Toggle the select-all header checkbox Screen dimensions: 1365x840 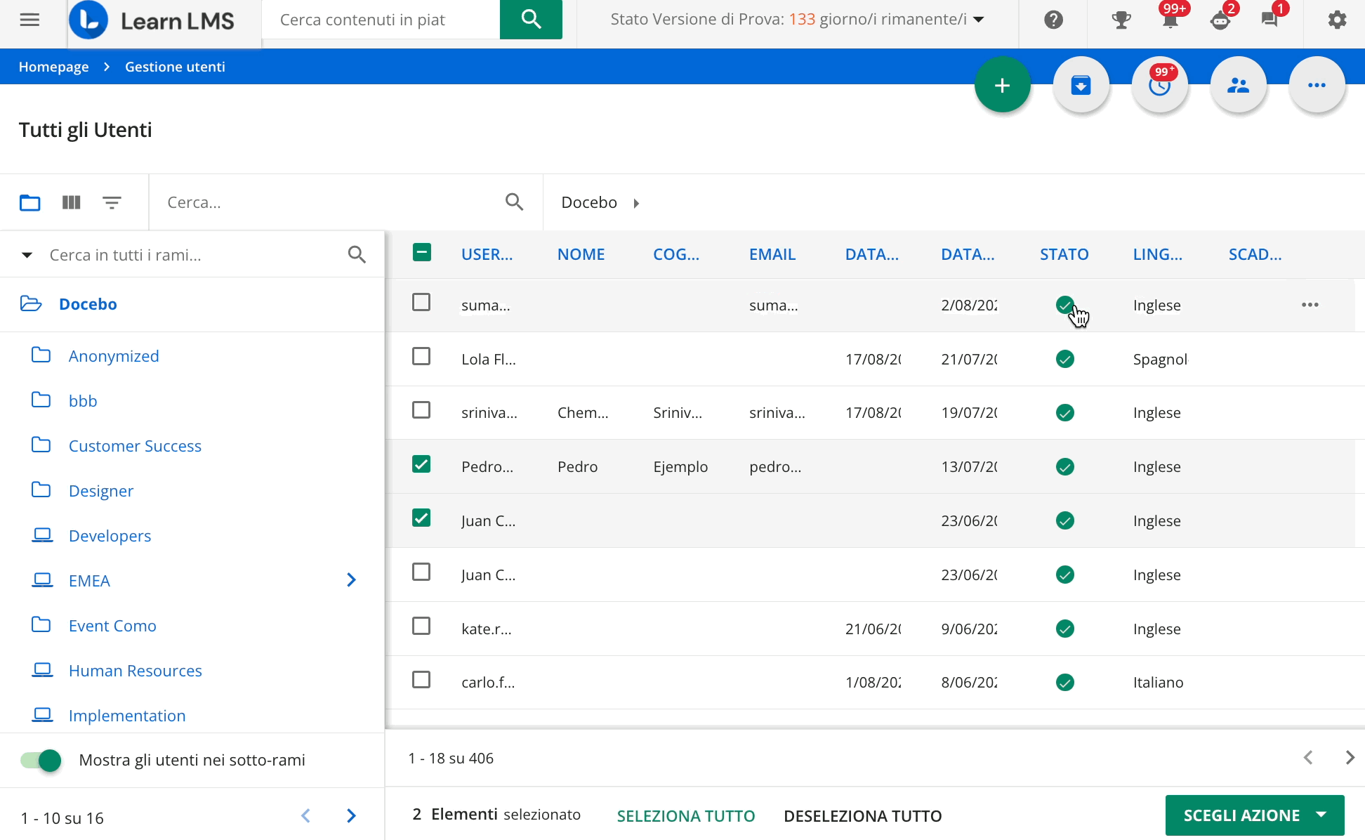tap(422, 252)
